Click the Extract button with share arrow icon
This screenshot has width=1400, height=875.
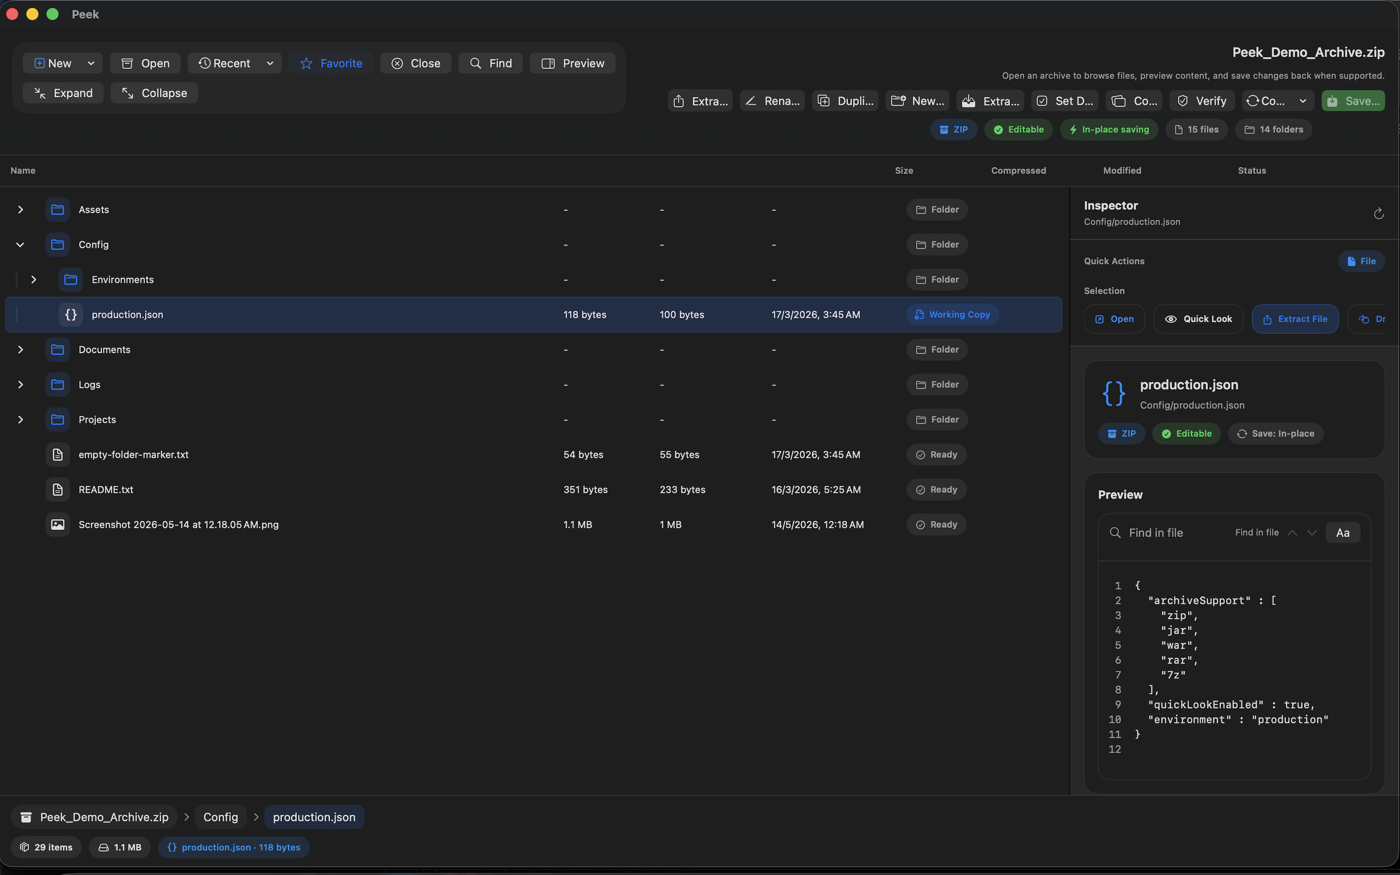click(700, 101)
